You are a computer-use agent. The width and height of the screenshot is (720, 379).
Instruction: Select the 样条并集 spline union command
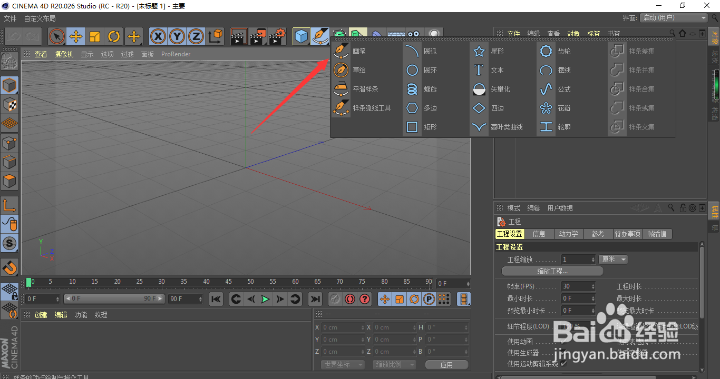point(633,70)
